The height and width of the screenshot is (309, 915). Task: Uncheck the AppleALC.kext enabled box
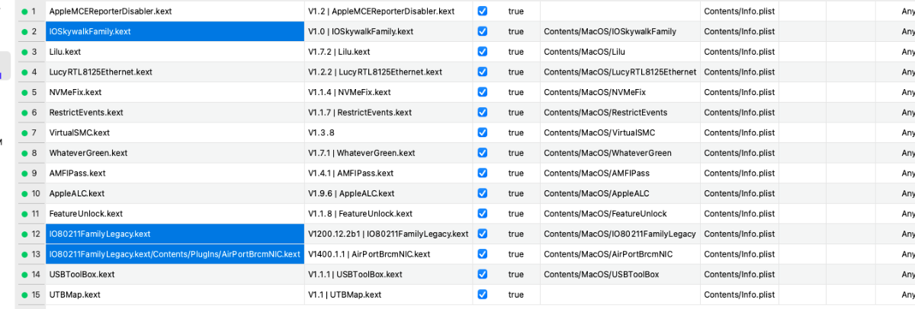(482, 193)
